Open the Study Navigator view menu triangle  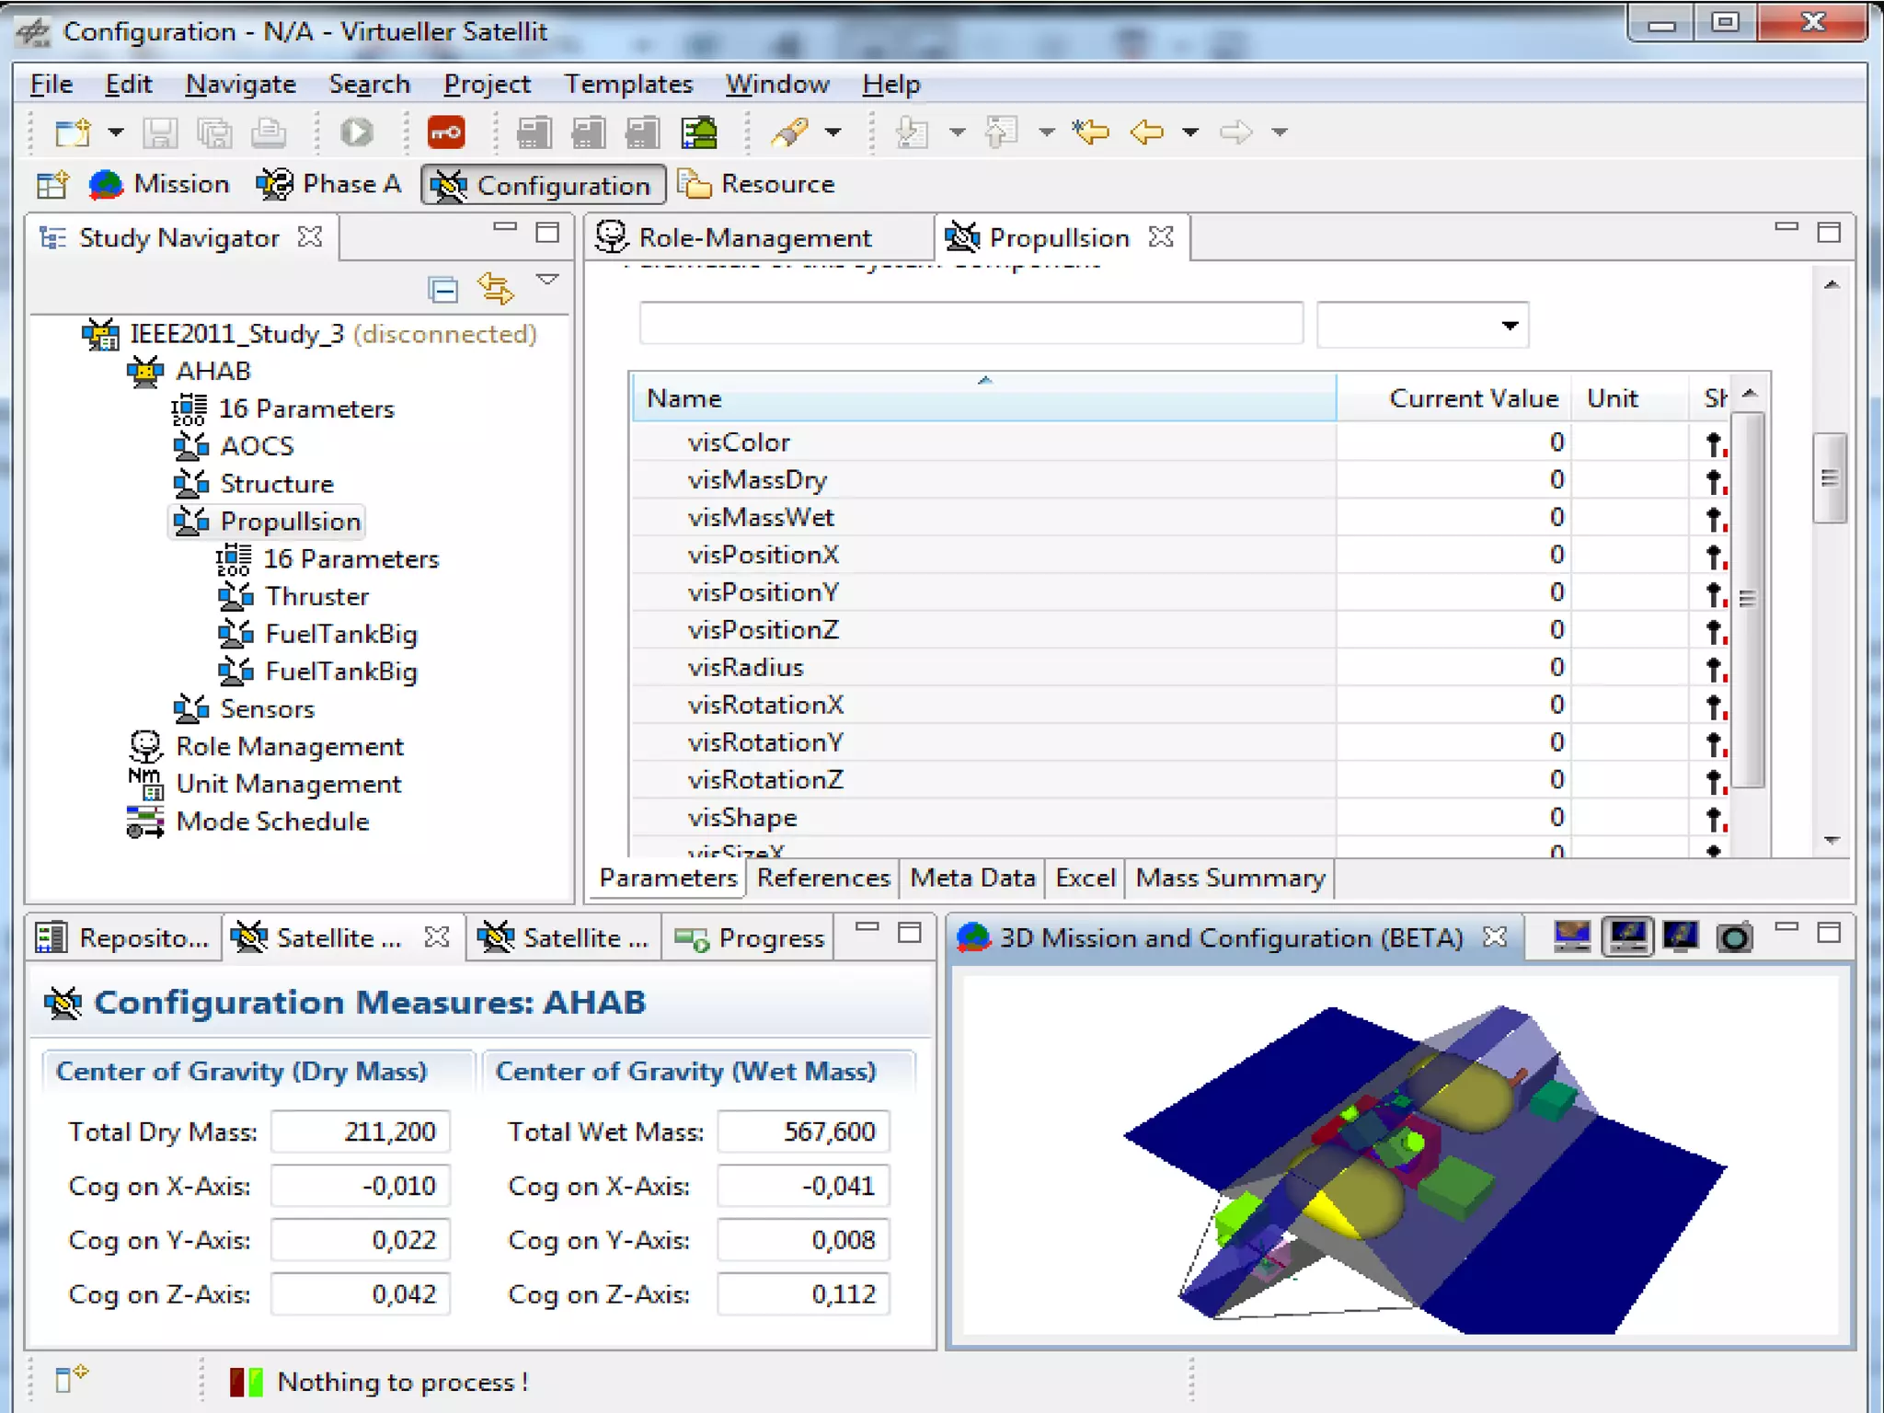548,280
